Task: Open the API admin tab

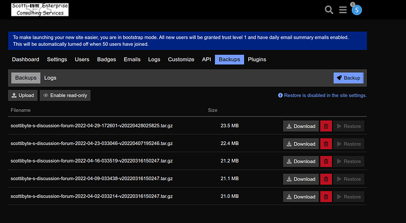Action: (207, 59)
